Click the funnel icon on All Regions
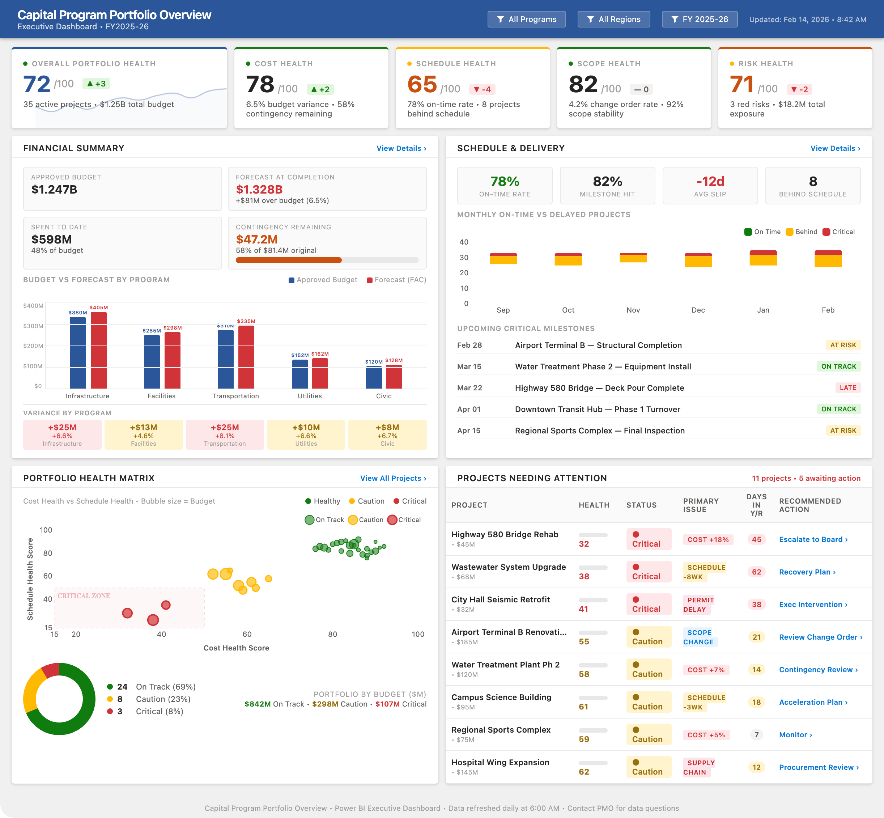This screenshot has height=818, width=884. pos(590,20)
